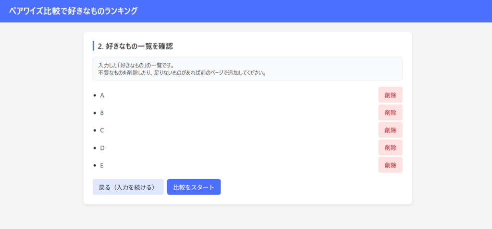Image resolution: width=492 pixels, height=229 pixels.
Task: Click the page title ペアワイズ比較で好きなものランキング
Action: 73,11
